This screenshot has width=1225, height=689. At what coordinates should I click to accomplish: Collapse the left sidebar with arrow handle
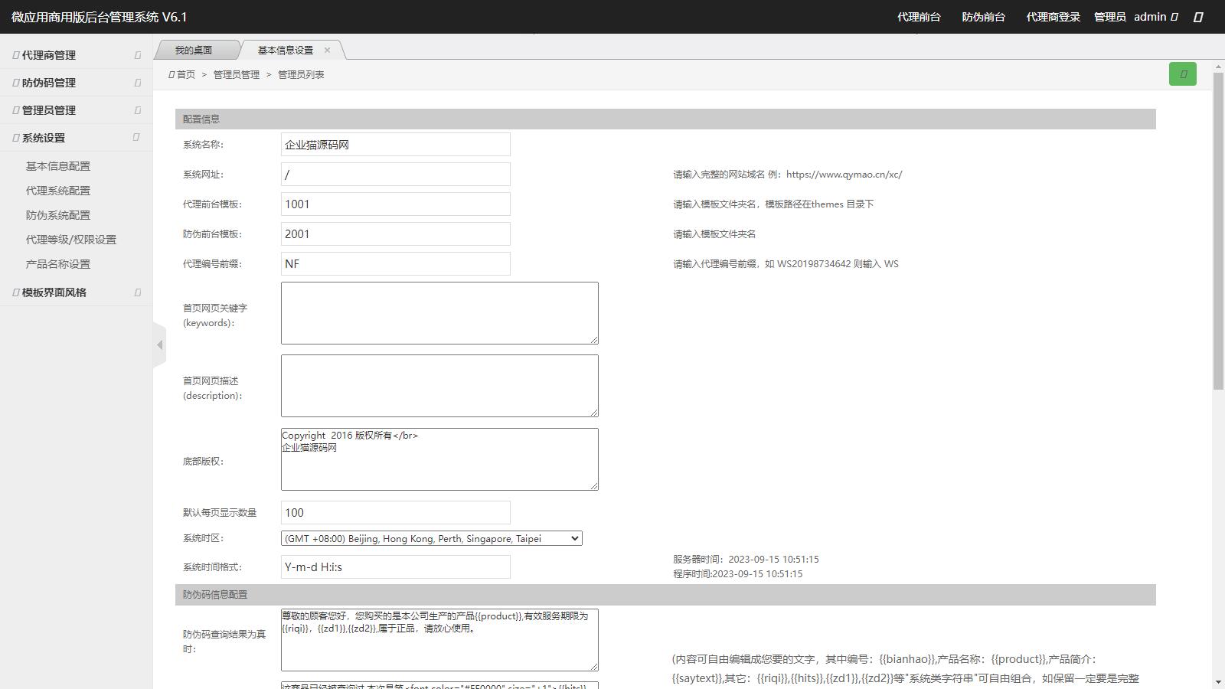click(159, 345)
